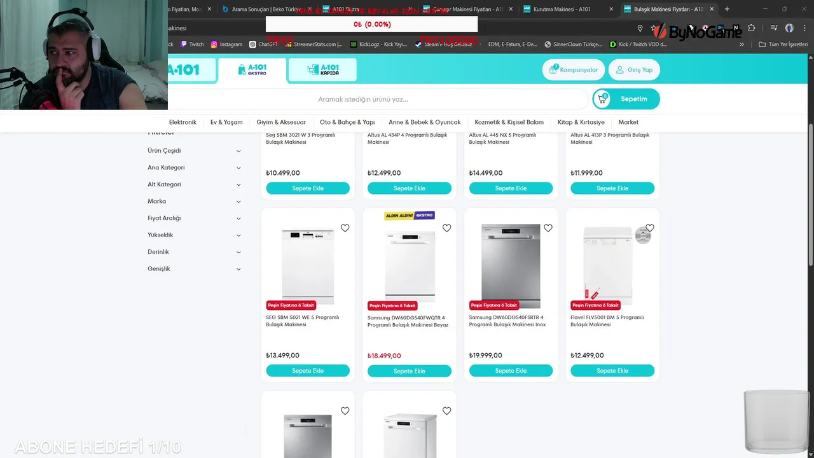Expand the Derinlik filter
Viewport: 814px width, 458px height.
pos(195,252)
